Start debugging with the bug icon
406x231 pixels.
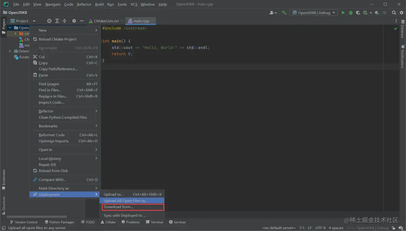[351, 13]
